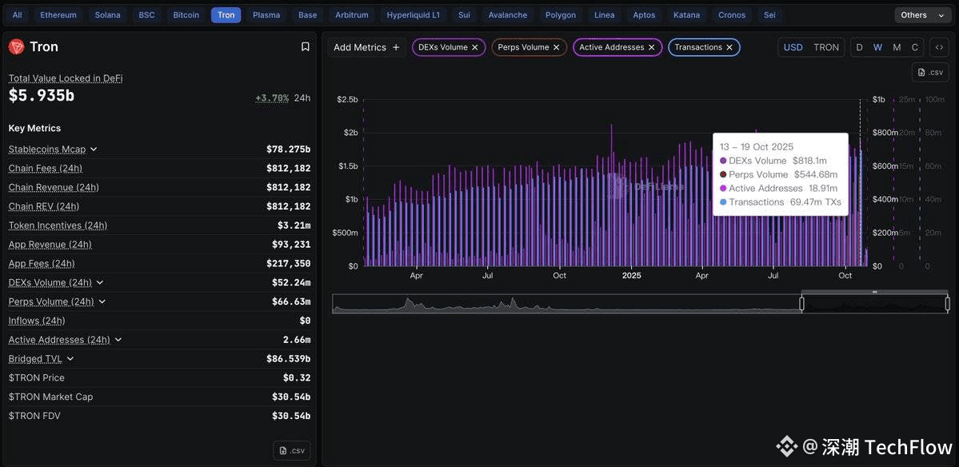959x467 pixels.
Task: Remove the Perps Volume metric chip
Action: click(x=557, y=48)
